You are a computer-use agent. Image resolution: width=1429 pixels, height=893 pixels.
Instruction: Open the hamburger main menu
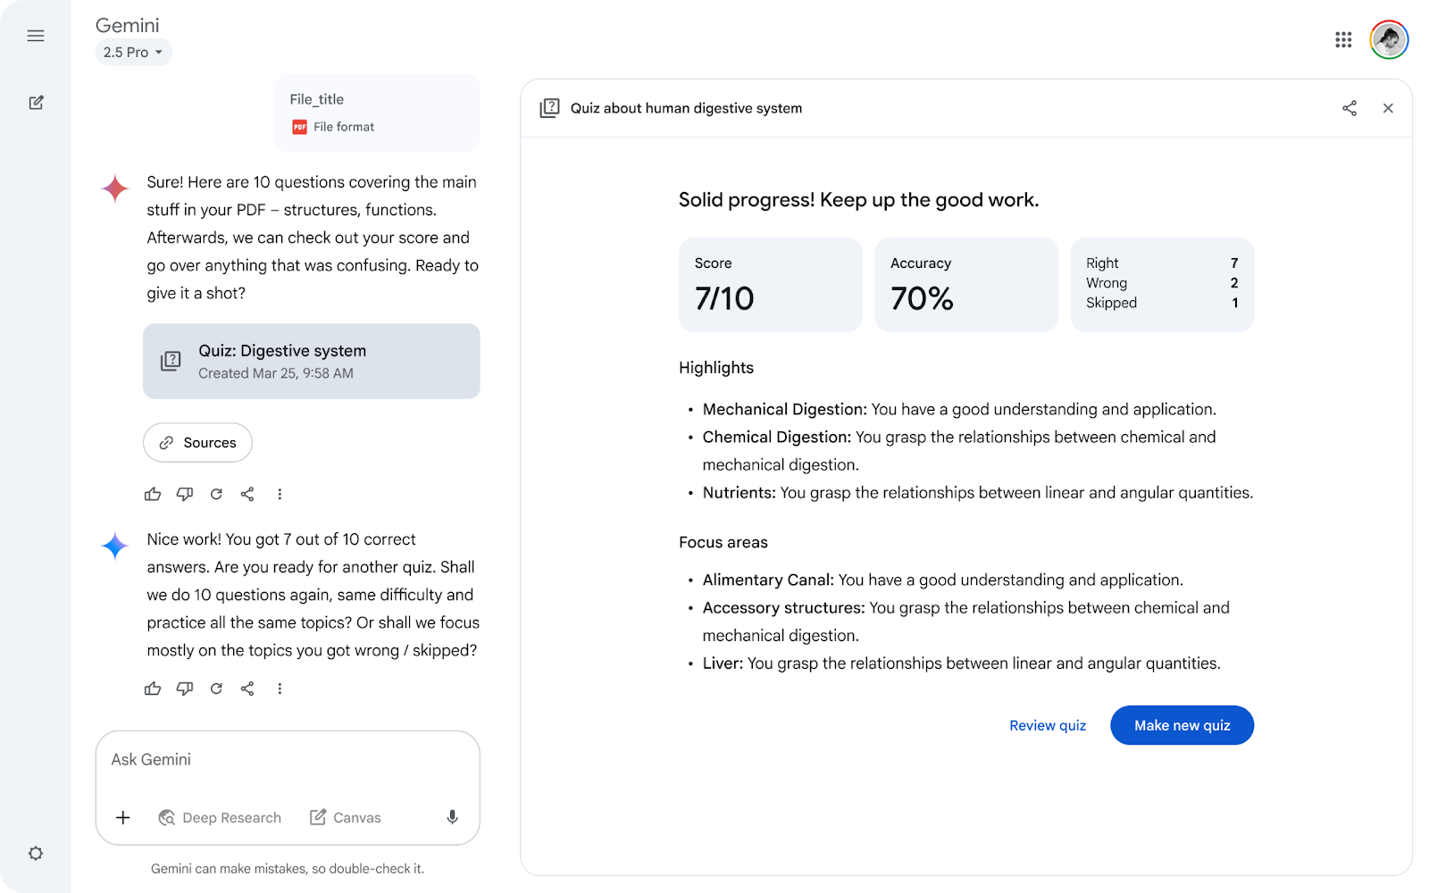click(x=36, y=36)
